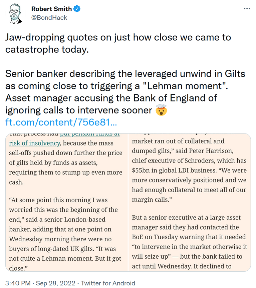Screen dimensions: 256x288
Task: Click the "Jaw-dropping quotes" tweet text
Action: (x=118, y=43)
